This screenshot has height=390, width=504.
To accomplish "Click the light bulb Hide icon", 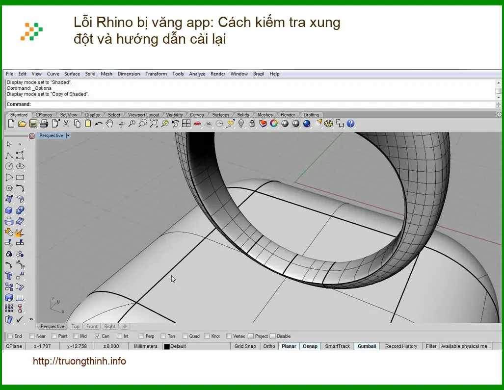I will click(x=241, y=124).
